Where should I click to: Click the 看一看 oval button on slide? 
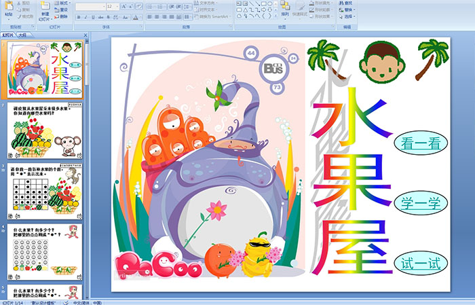pyautogui.click(x=421, y=143)
